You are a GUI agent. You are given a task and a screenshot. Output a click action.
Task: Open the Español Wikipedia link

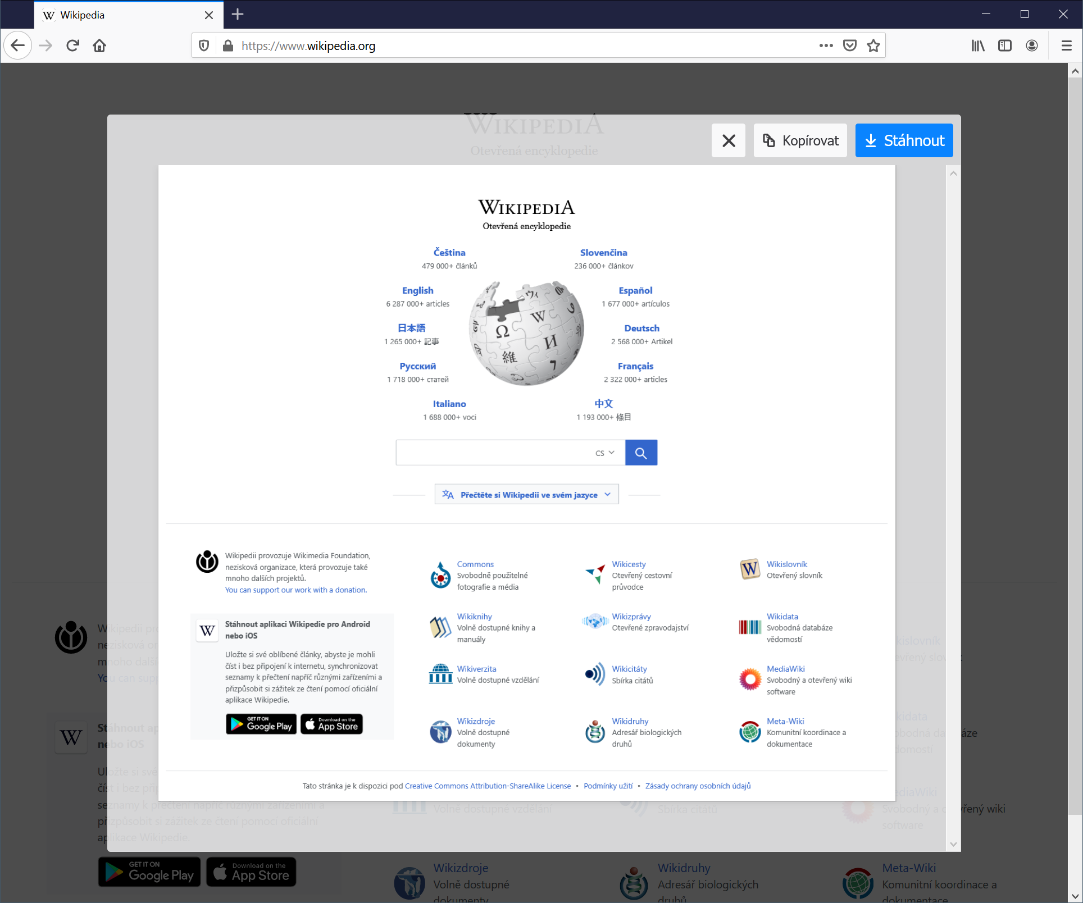point(635,290)
